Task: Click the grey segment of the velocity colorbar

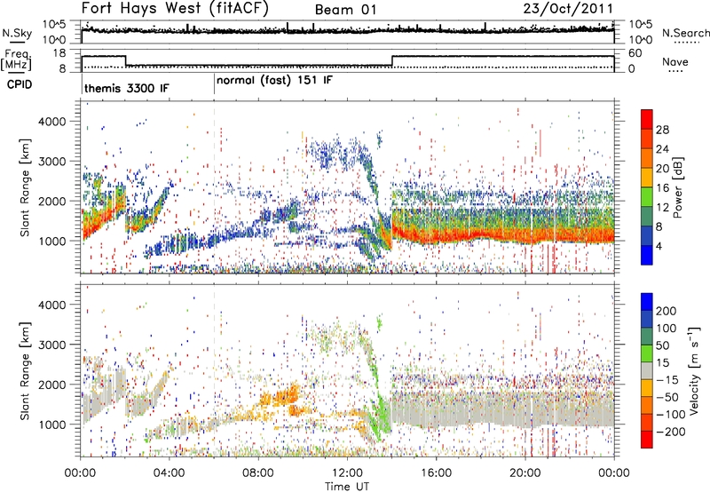Action: click(x=647, y=370)
